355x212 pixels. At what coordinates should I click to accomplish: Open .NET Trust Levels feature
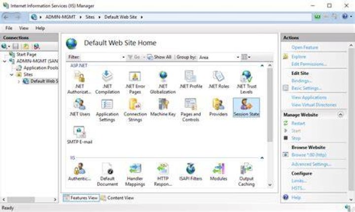point(247,82)
